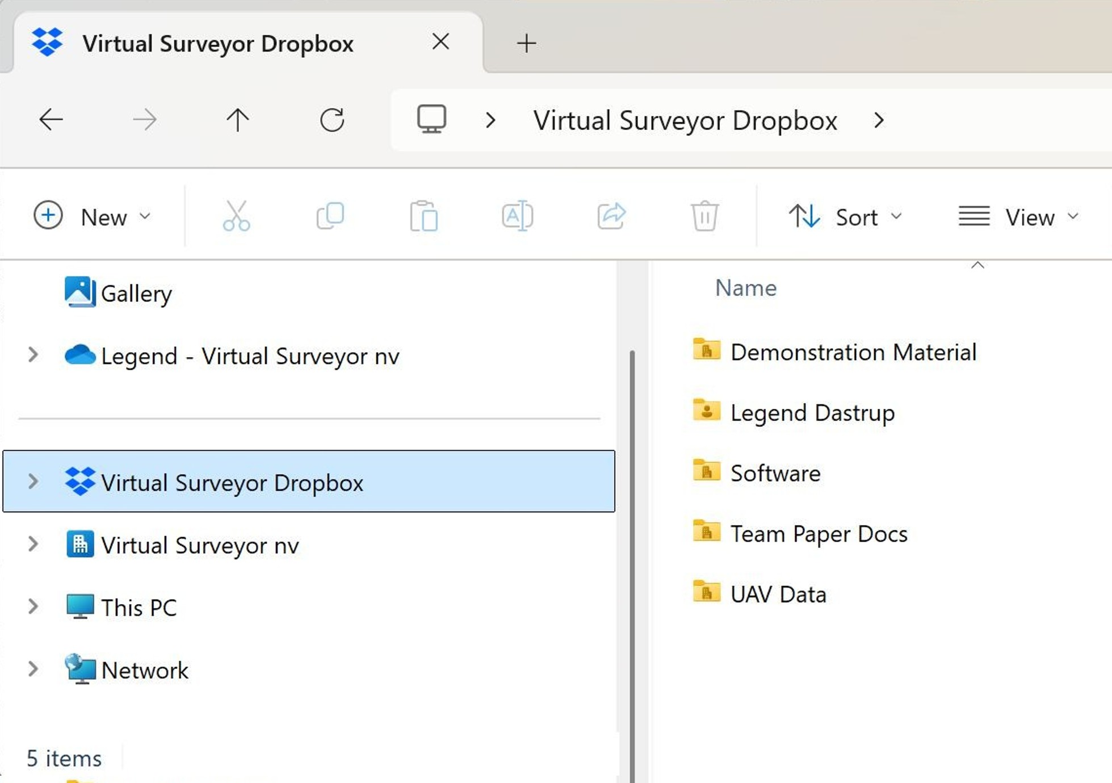1112x783 pixels.
Task: Refresh the current folder view
Action: (332, 120)
